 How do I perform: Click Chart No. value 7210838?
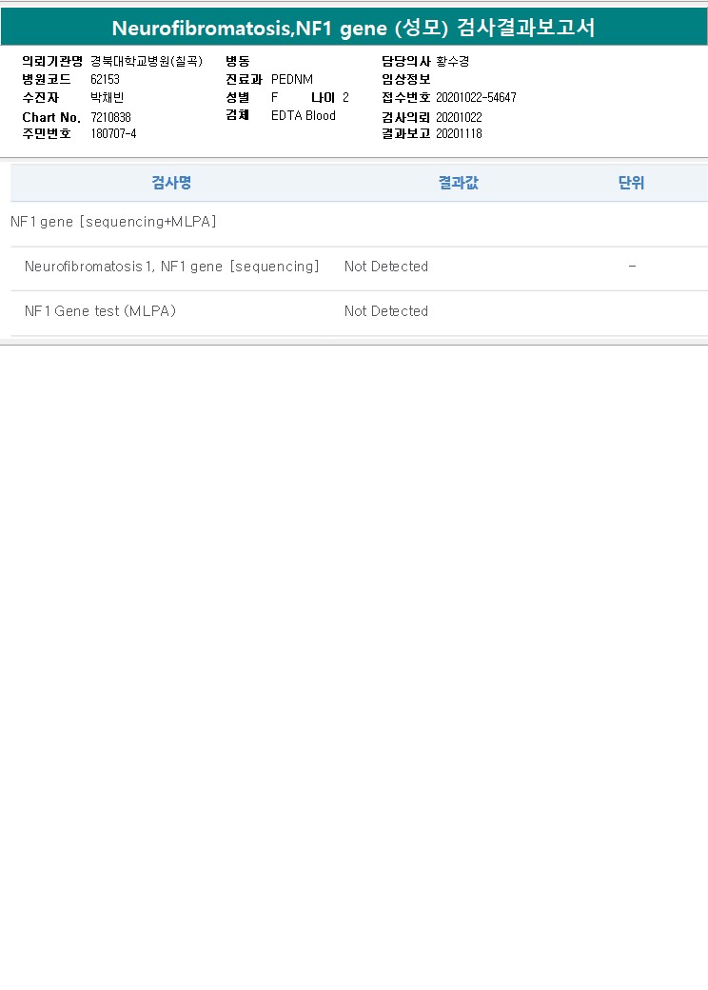(x=110, y=117)
